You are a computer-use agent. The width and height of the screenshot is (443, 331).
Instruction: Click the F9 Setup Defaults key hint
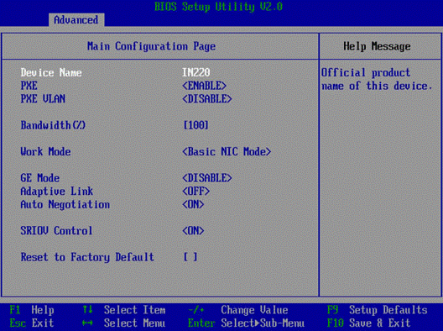[x=378, y=310]
